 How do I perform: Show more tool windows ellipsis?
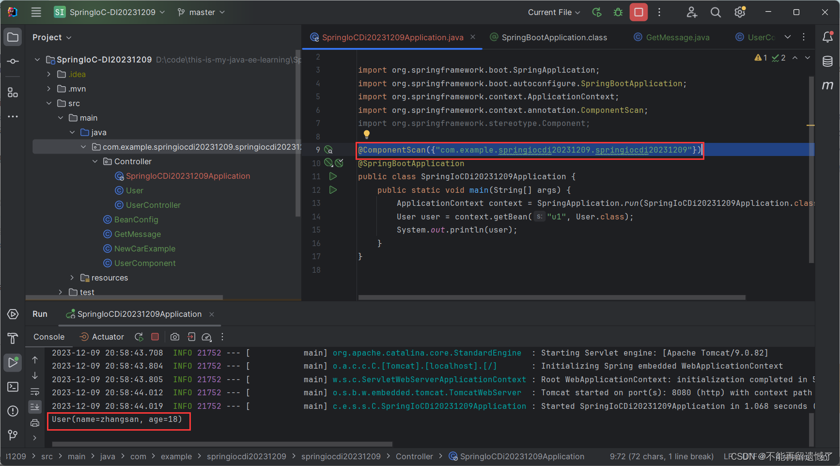pos(13,116)
